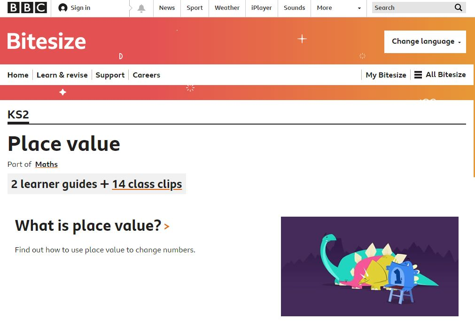The image size is (475, 321).
Task: Open the dinosaur place value thumbnail
Action: [x=369, y=266]
